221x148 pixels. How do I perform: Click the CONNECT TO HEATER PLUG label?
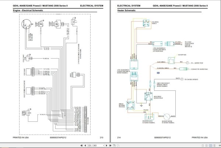199,69
